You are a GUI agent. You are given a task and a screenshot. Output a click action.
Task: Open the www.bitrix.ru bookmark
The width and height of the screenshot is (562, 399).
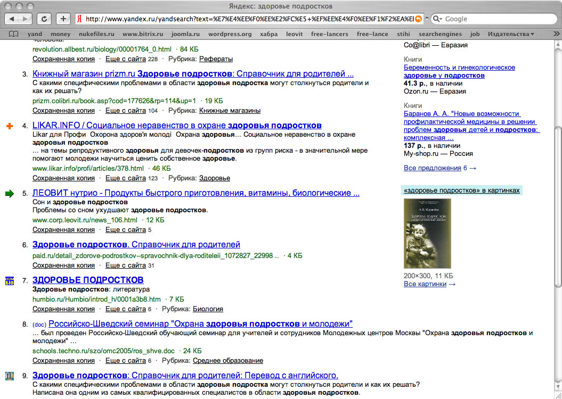(143, 34)
